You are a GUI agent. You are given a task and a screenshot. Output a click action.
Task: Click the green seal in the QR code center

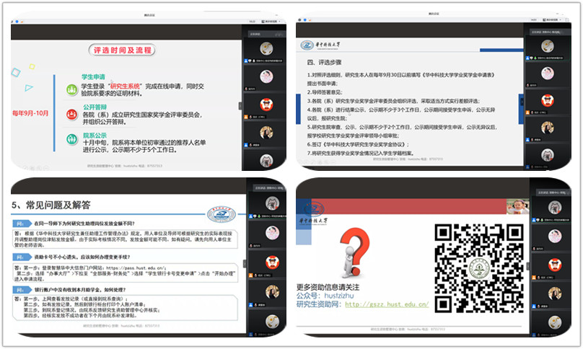pyautogui.click(x=479, y=269)
